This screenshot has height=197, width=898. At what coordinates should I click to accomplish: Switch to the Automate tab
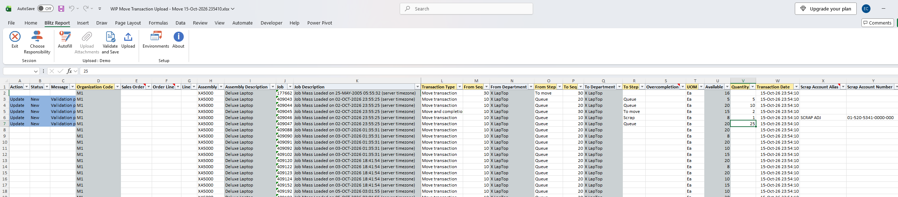243,23
